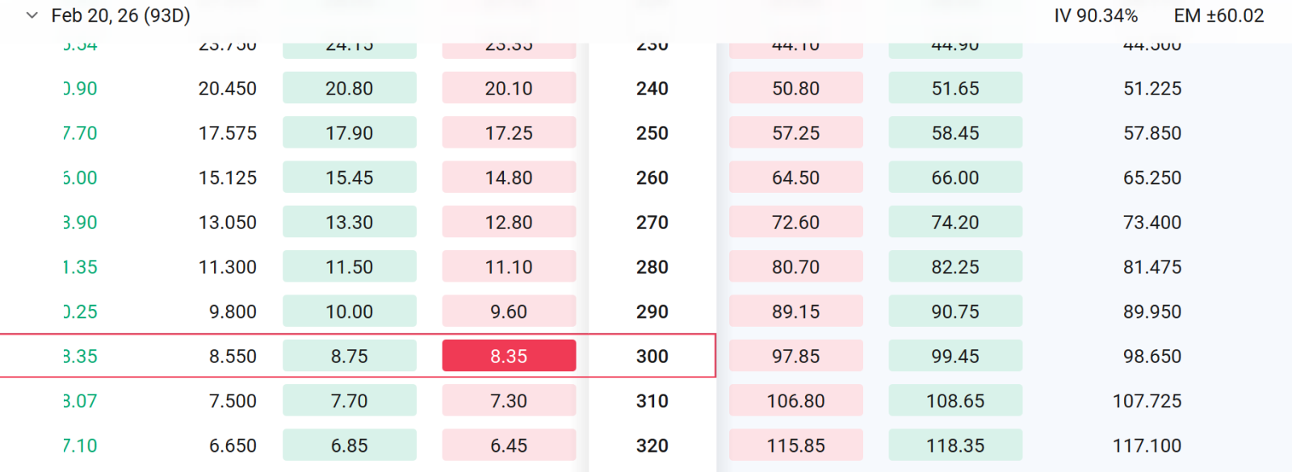Choose the 64.50 put bid at strike 260
The width and height of the screenshot is (1292, 472).
point(796,178)
